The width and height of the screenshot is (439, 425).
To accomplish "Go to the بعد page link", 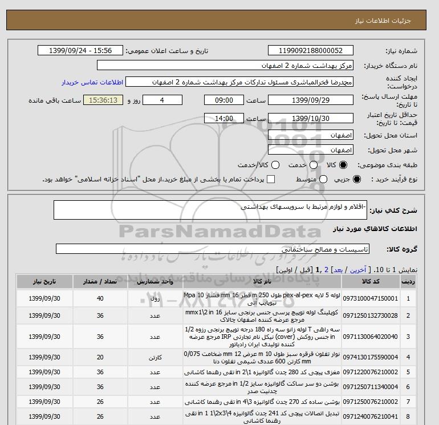I will tap(338, 270).
